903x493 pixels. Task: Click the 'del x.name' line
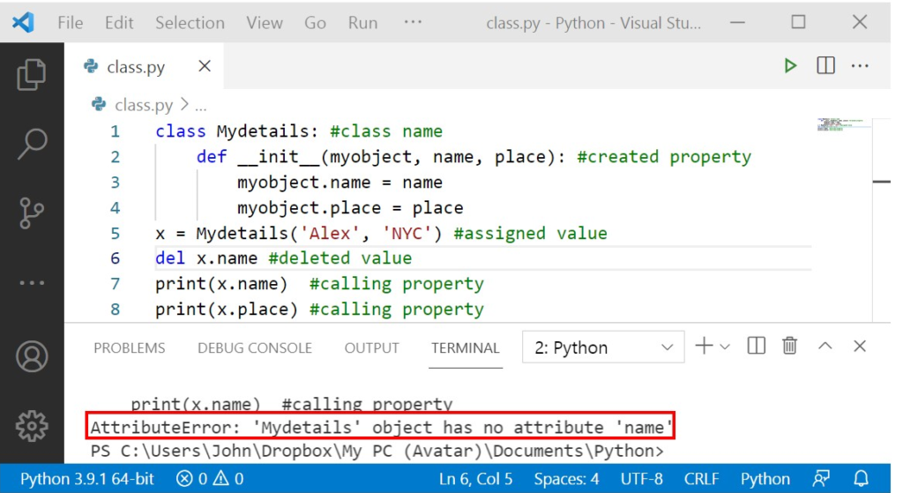click(283, 258)
